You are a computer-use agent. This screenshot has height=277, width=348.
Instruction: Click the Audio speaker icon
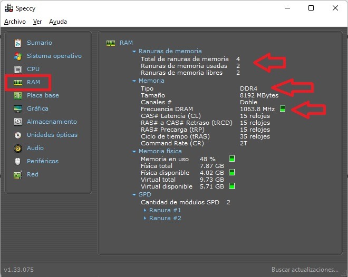pyautogui.click(x=18, y=148)
